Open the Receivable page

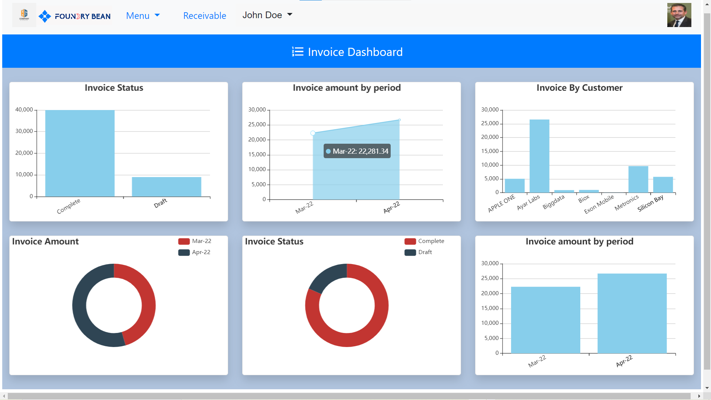point(204,16)
